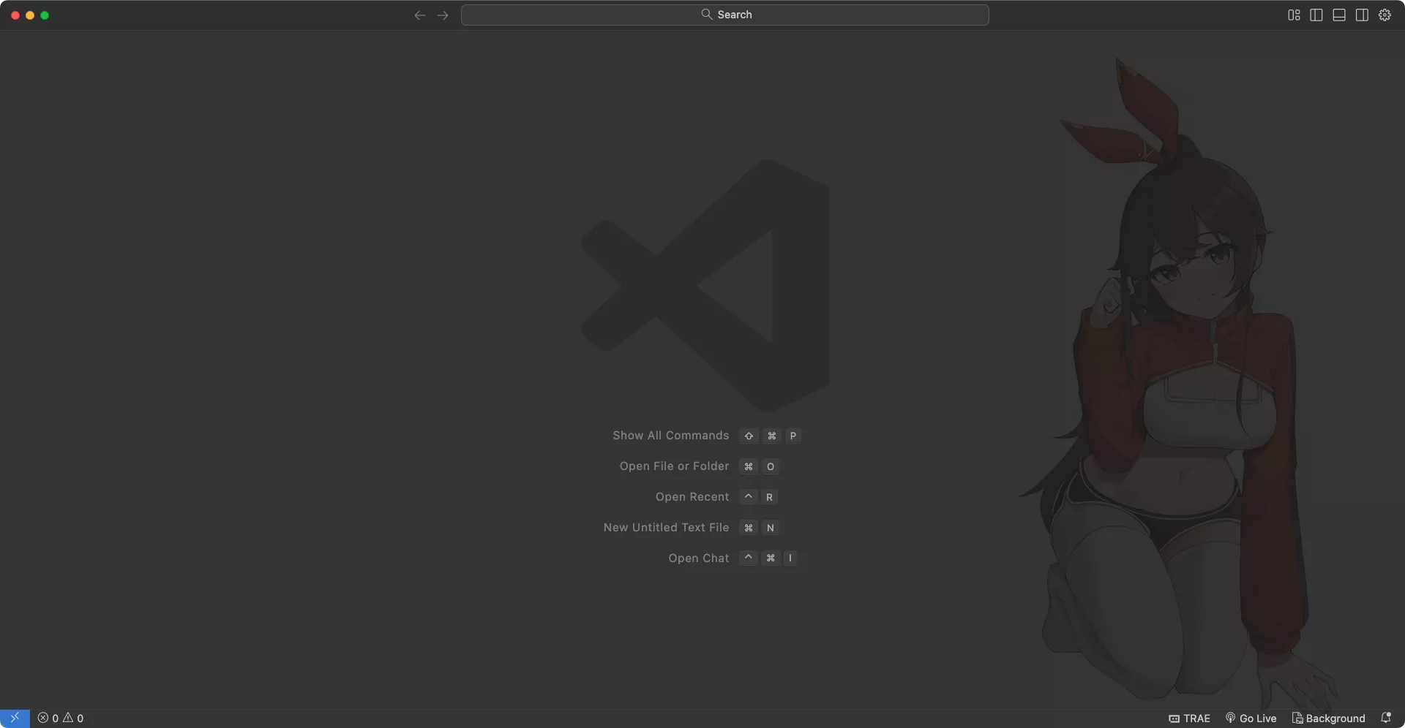Start the server with Go Live

pyautogui.click(x=1251, y=718)
